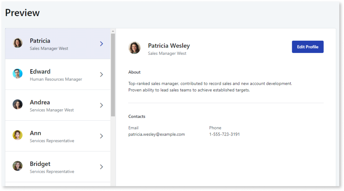The height and width of the screenshot is (191, 344).
Task: Click the scrollbar up arrow
Action: [113, 31]
